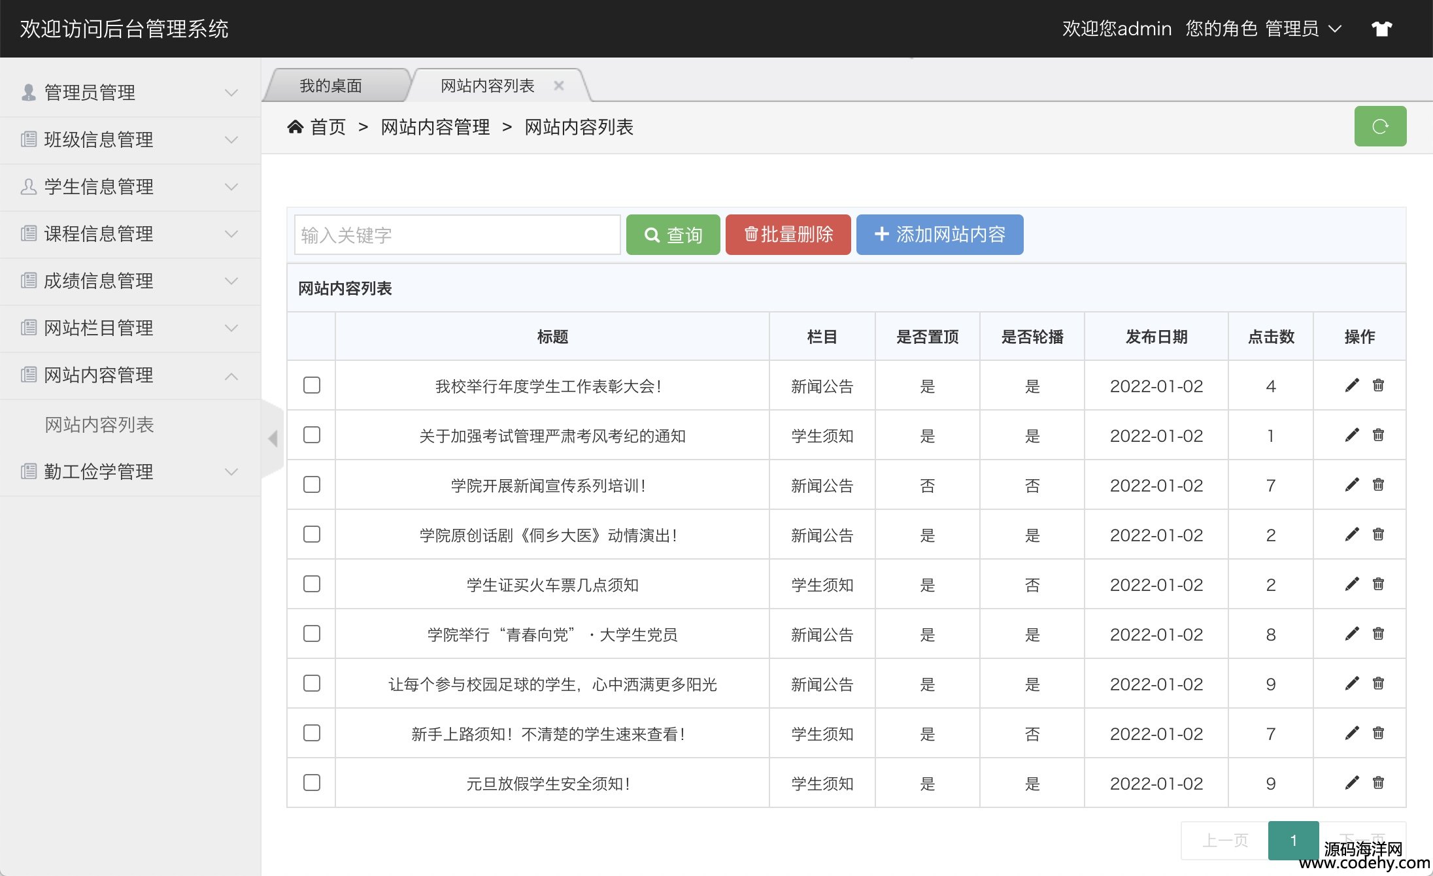Go to 上一页 previous page
The image size is (1433, 876).
(x=1225, y=841)
